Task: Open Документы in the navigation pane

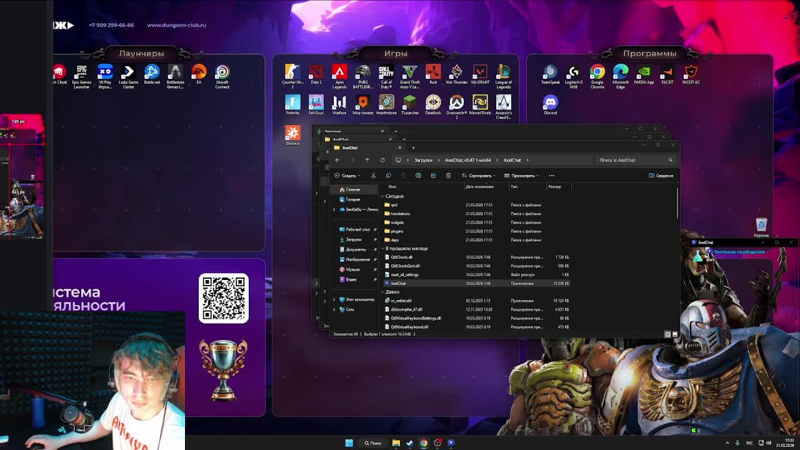Action: (x=356, y=249)
